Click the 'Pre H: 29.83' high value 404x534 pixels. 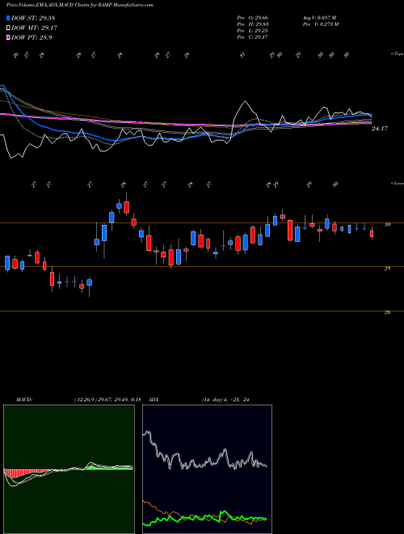point(253,24)
